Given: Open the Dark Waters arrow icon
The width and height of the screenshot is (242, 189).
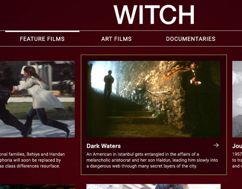Looking at the screenshot, I should pyautogui.click(x=216, y=145).
